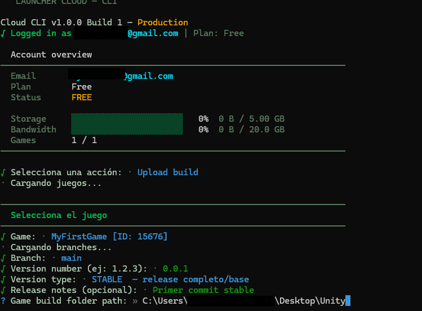Click the '0 B / 5.00 GB' storage value
Viewport: 422px width, 311px height.
[251, 119]
